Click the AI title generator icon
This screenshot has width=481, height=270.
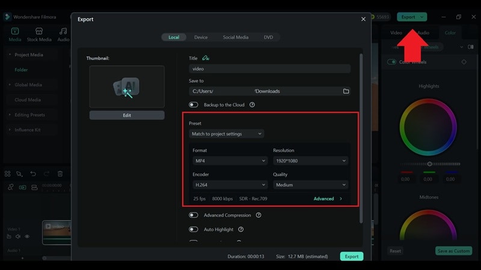tap(206, 58)
